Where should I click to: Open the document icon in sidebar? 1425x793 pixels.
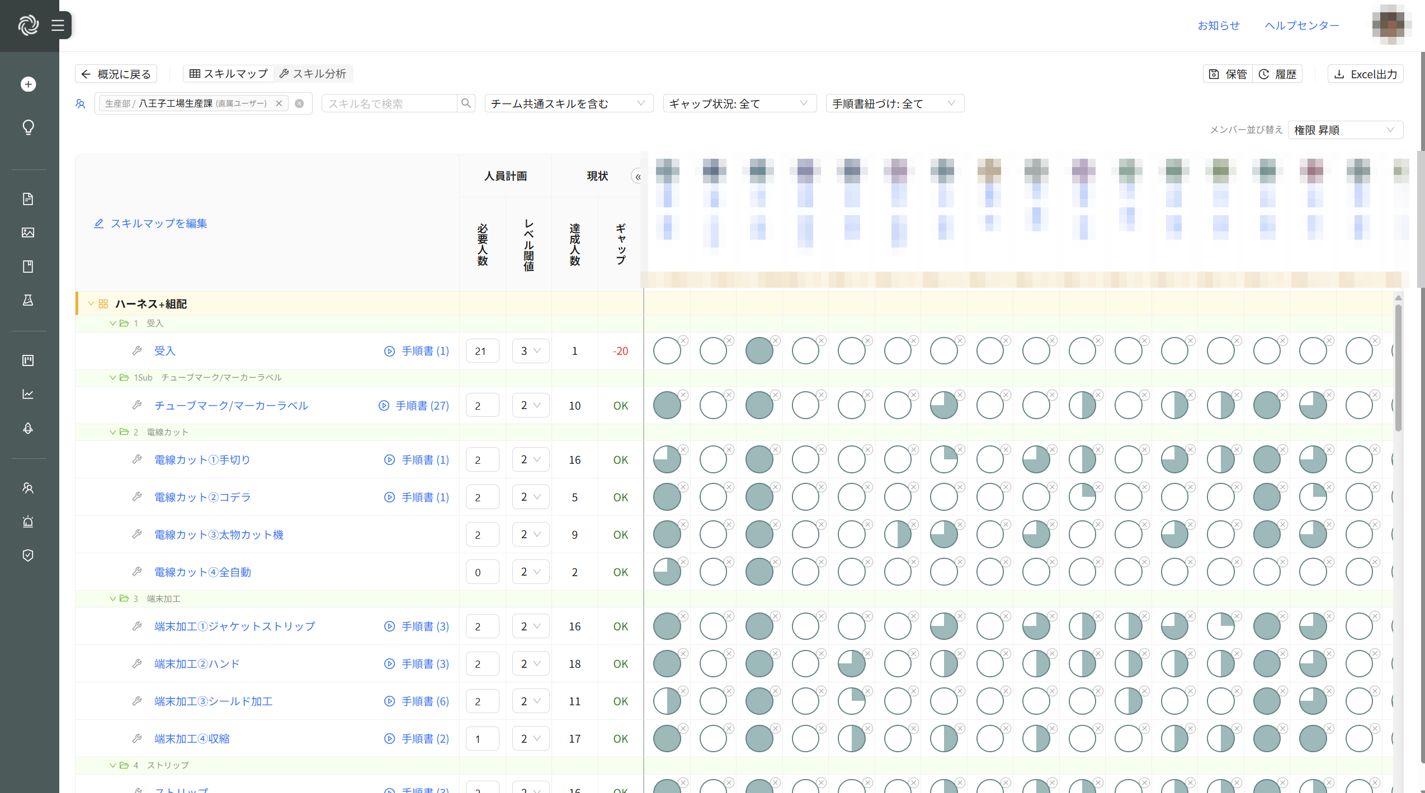[x=28, y=199]
